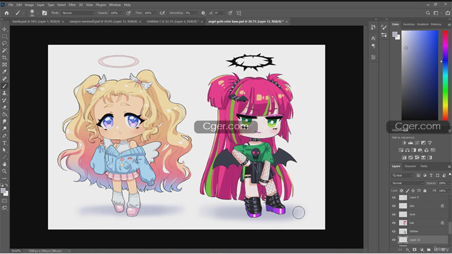452x254 pixels.
Task: Add a layer mask
Action: coord(415,249)
